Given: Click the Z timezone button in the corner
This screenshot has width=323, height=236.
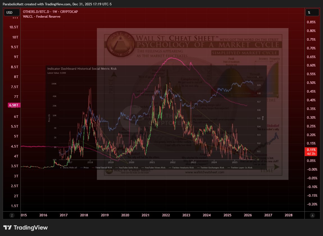Looking at the screenshot, I should 12,216.
